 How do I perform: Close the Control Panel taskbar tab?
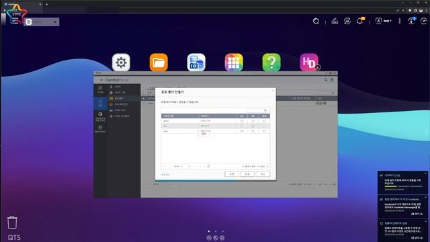pos(55,22)
